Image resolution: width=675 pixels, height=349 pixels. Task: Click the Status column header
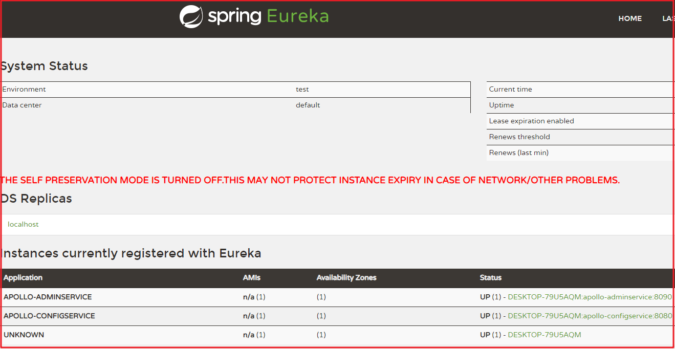pos(491,277)
